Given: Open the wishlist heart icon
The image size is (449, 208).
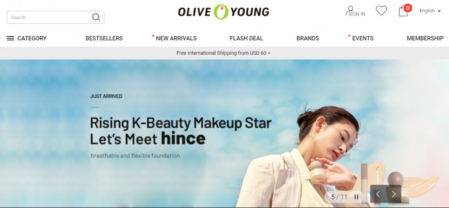Looking at the screenshot, I should (381, 11).
